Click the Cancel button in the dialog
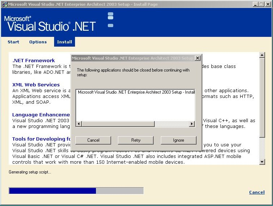Image resolution: width=273 pixels, height=206 pixels. (93, 140)
